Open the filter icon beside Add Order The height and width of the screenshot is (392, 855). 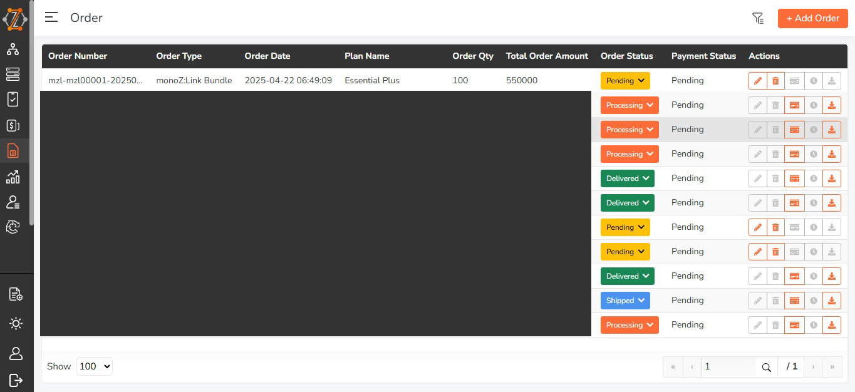click(758, 18)
